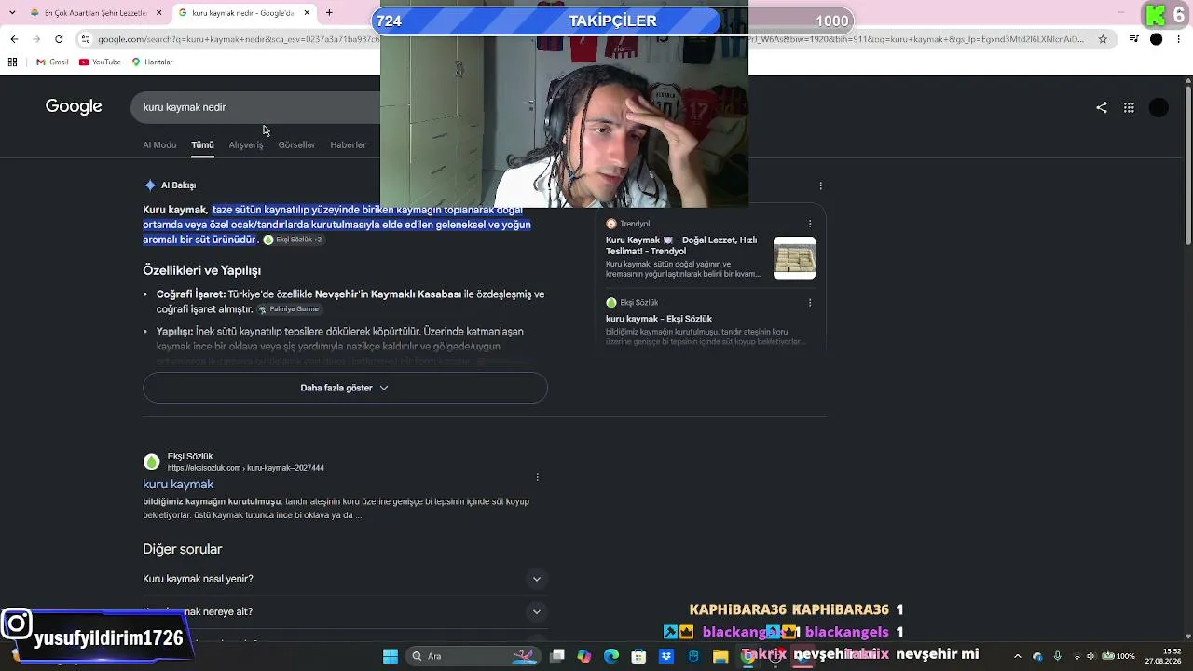Open options for the Ekşi Sözlük source card
The width and height of the screenshot is (1193, 671).
810,303
